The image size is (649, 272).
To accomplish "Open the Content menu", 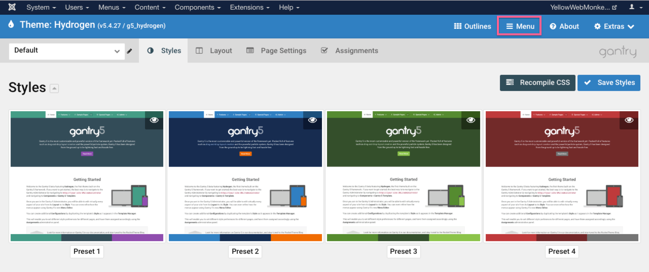I will 150,7.
